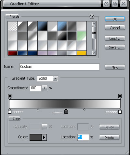130x155 pixels.
Task: Select the right opacity stop above gradient bar
Action: 120,97
